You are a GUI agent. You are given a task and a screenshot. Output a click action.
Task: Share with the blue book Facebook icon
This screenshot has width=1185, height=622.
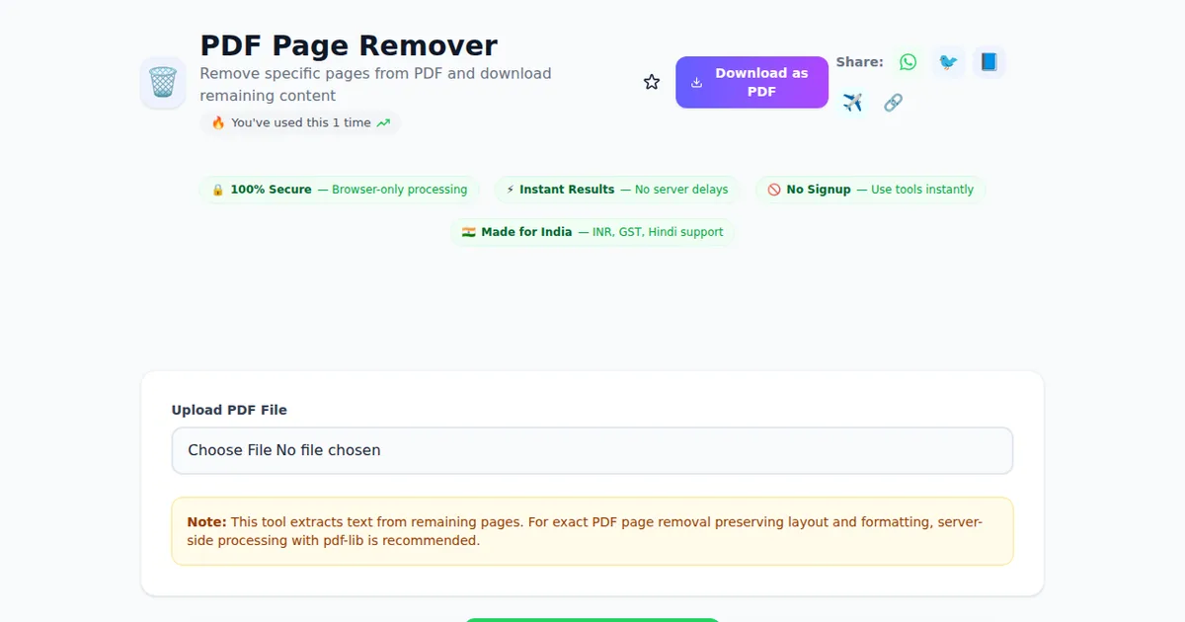point(988,62)
